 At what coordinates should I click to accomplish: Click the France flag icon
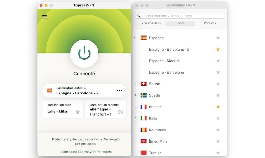tap(143, 107)
